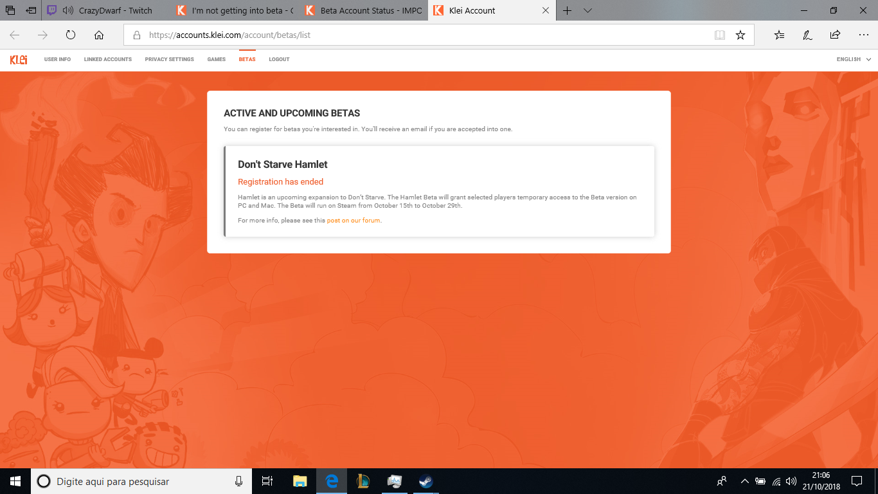Open Steam from the taskbar

[x=426, y=481]
